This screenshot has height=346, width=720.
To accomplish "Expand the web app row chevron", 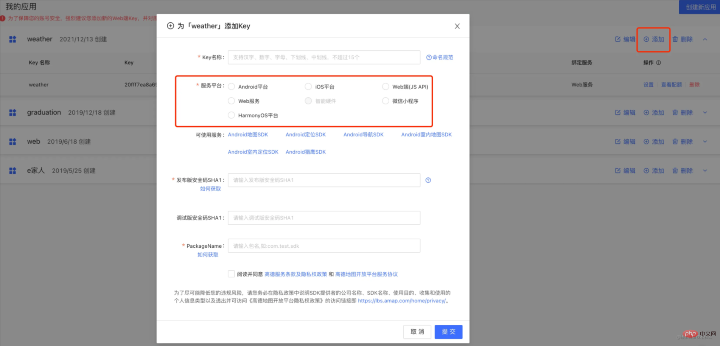I will point(705,141).
